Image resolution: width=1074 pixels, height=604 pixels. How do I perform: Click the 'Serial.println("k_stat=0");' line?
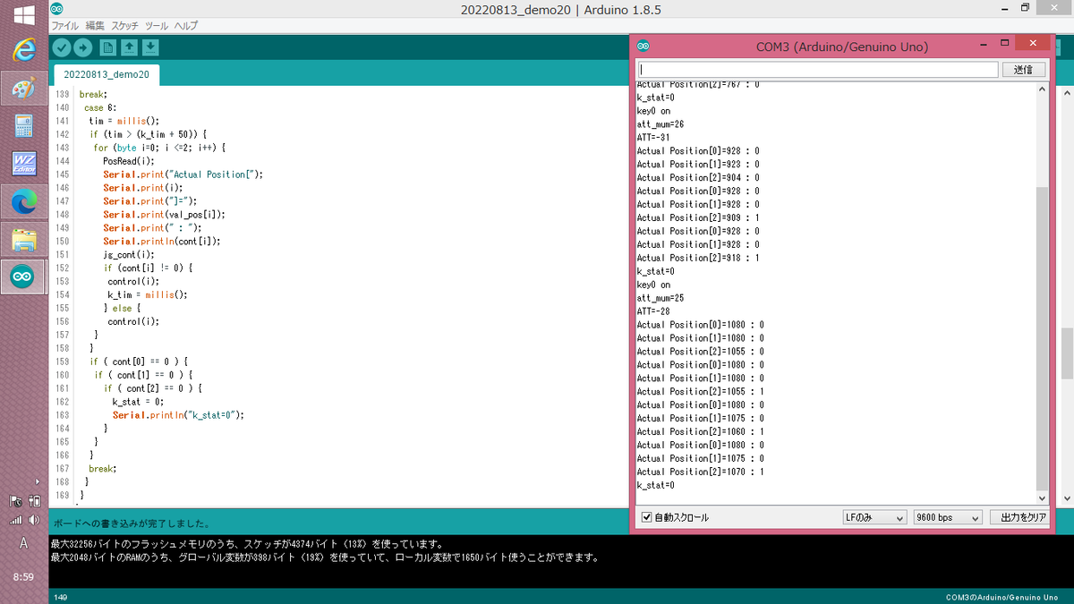coord(178,415)
